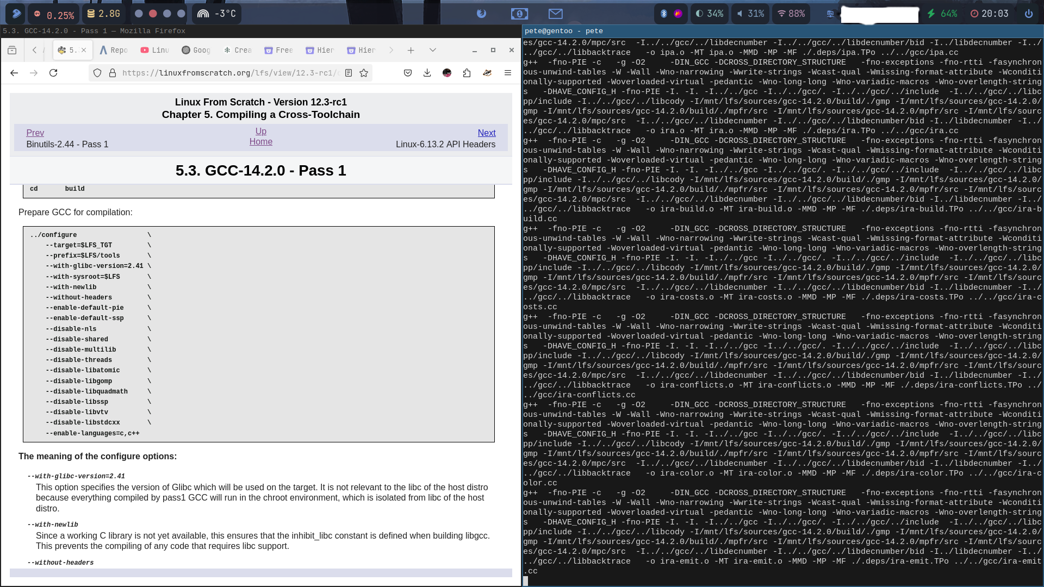Switch to the first Hier tab

pyautogui.click(x=320, y=50)
